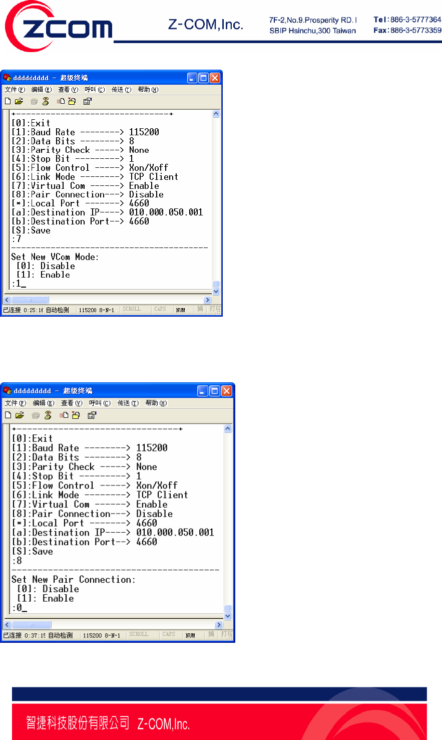Click Open file icon in VCom Mode window
Viewport: 442px width, 740px height.
[19, 101]
